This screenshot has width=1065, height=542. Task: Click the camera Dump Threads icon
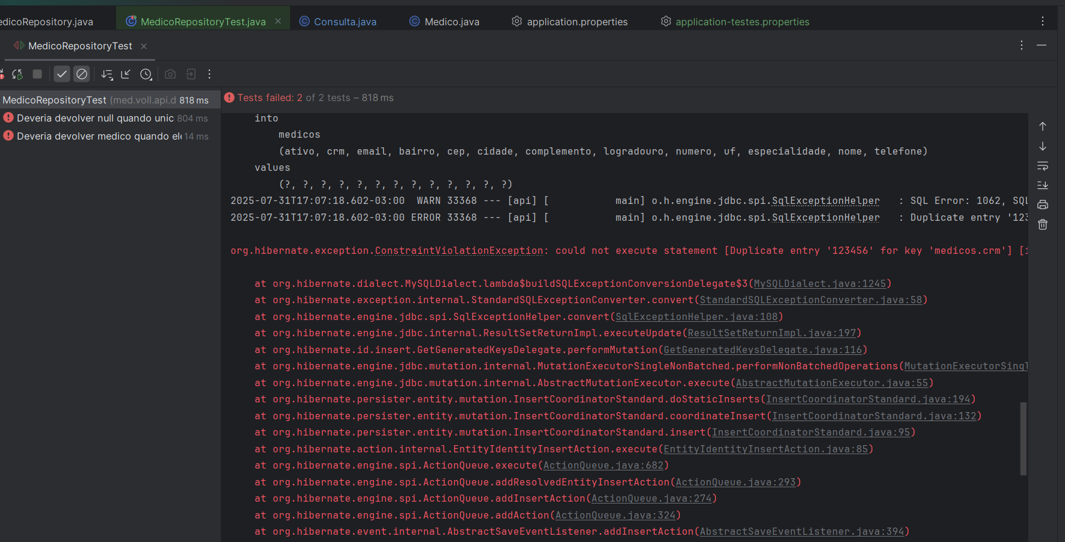(170, 74)
